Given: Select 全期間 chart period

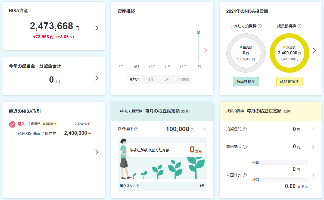Looking at the screenshot, I should tap(184, 79).
